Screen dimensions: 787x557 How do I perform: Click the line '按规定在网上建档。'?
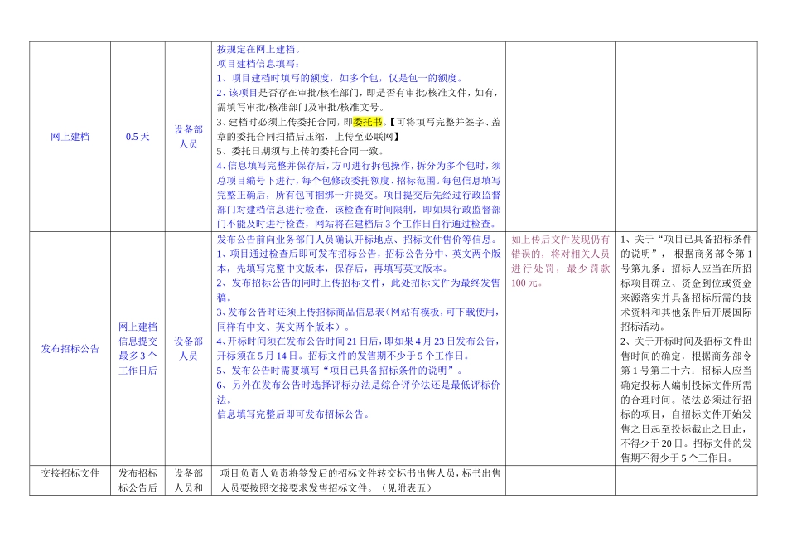coord(259,49)
